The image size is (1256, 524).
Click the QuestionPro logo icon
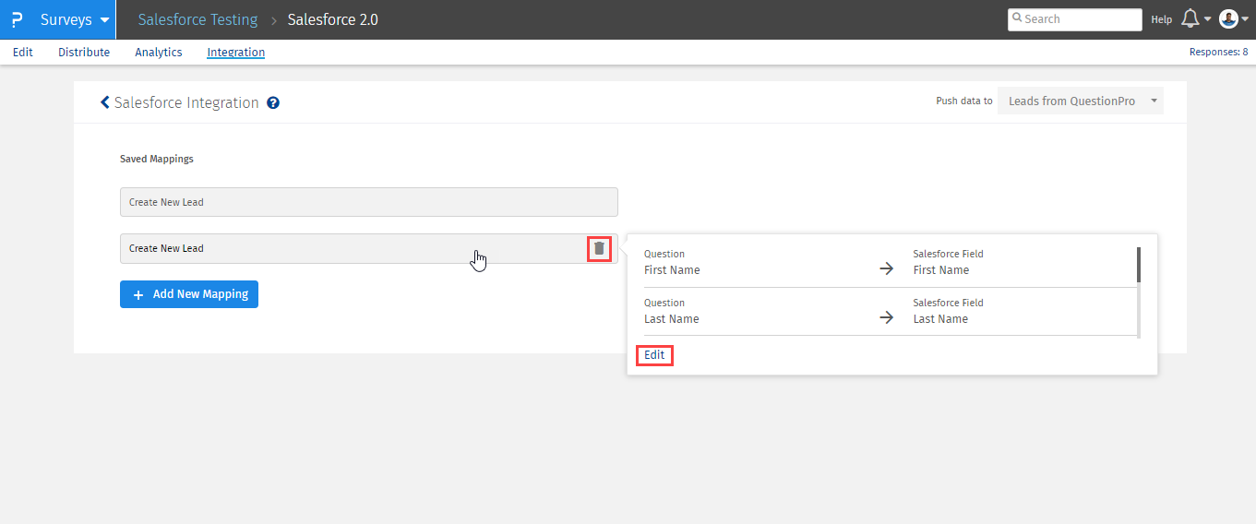tap(16, 19)
